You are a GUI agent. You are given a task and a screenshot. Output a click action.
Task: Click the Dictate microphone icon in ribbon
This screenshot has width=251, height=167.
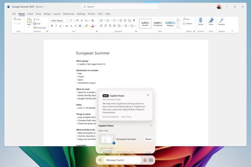[200, 21]
